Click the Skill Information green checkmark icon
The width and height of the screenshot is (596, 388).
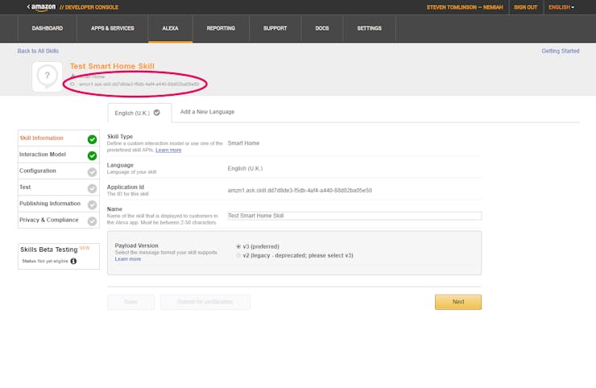point(92,139)
